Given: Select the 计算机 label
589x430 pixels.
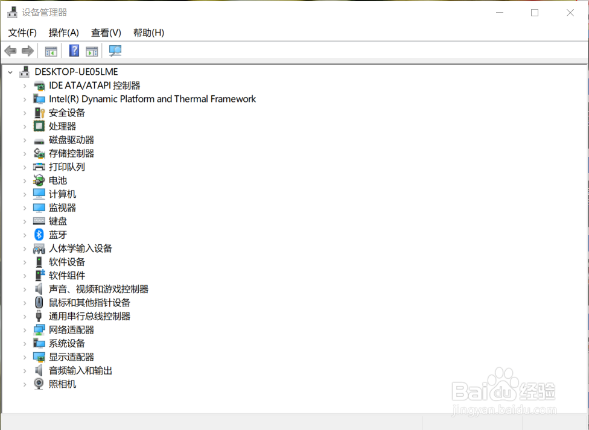Looking at the screenshot, I should [x=62, y=194].
